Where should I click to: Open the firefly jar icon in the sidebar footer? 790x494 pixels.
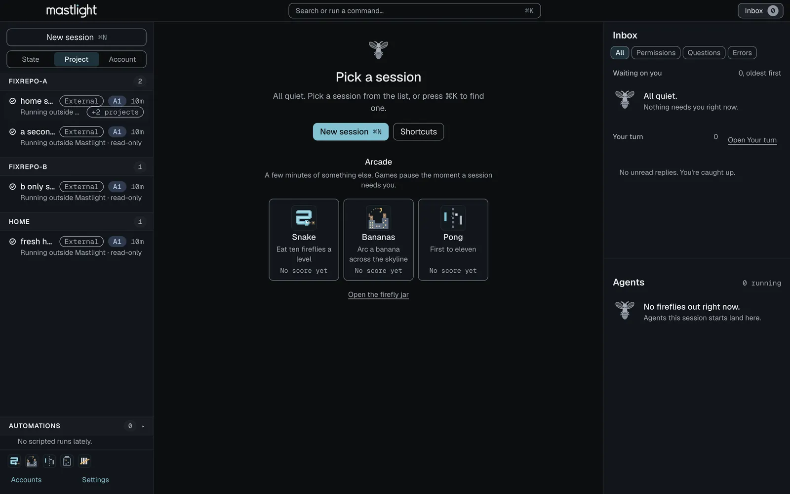[67, 461]
